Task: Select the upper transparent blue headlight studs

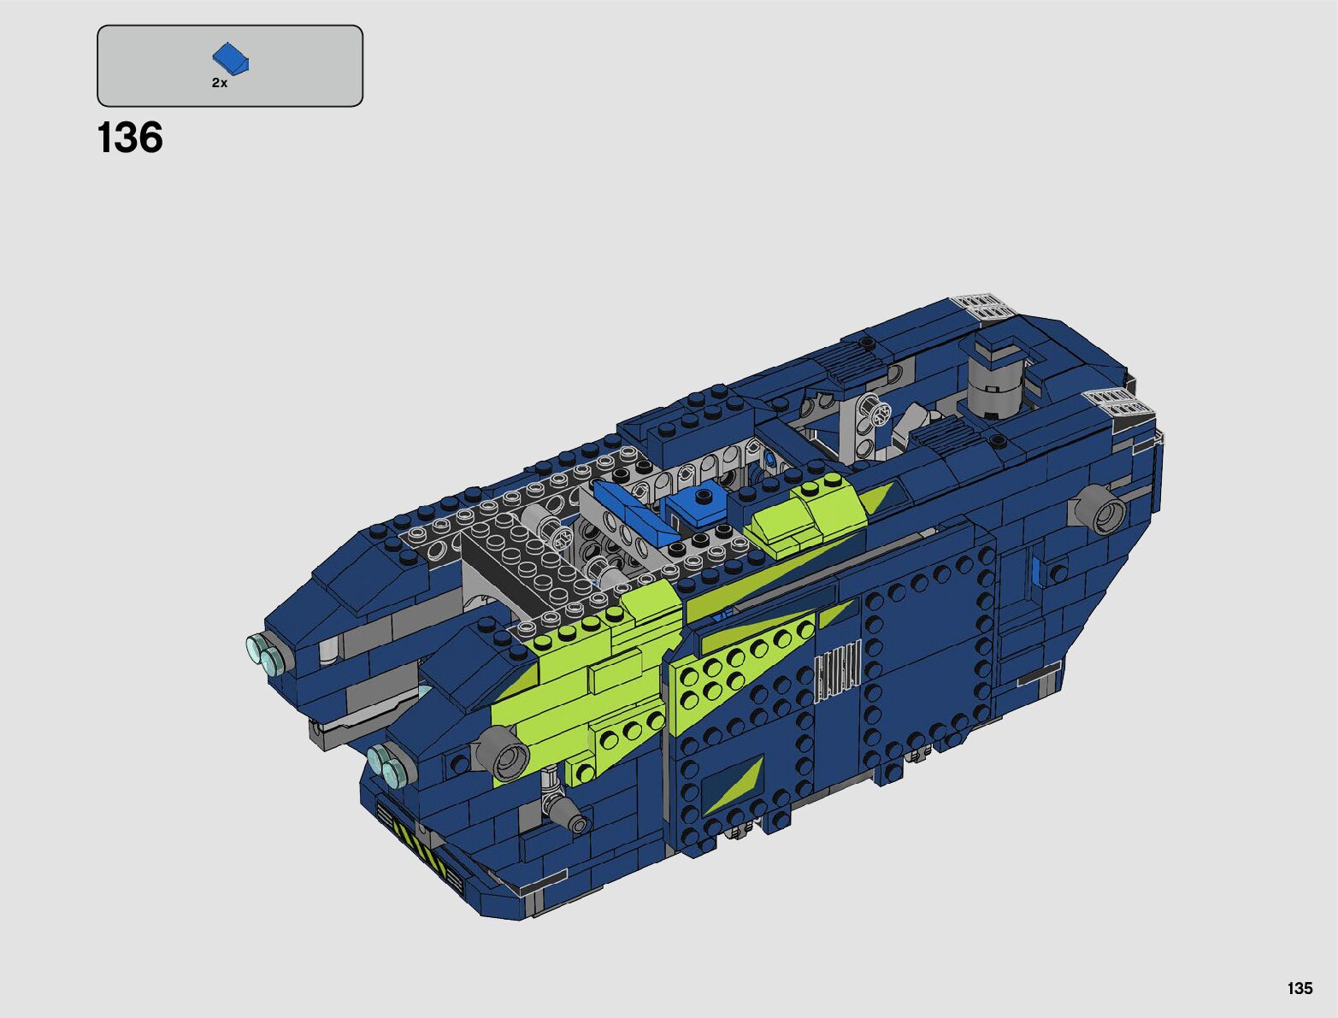Action: coord(266,654)
